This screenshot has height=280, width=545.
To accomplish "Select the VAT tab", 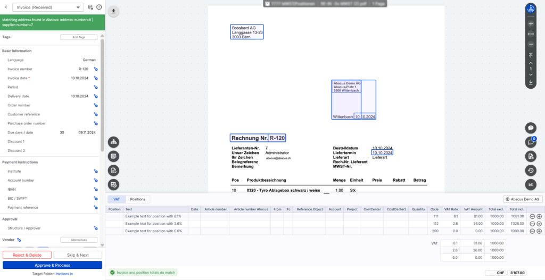I will [x=116, y=199].
